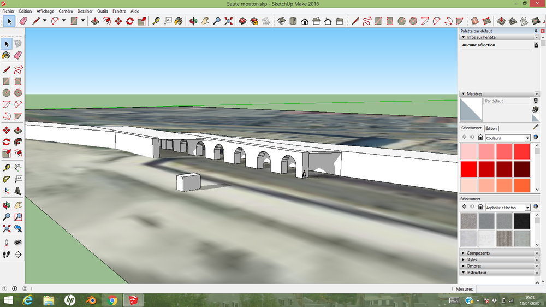546x307 pixels.
Task: Choose the Move tool in the left toolbar
Action: point(6,131)
